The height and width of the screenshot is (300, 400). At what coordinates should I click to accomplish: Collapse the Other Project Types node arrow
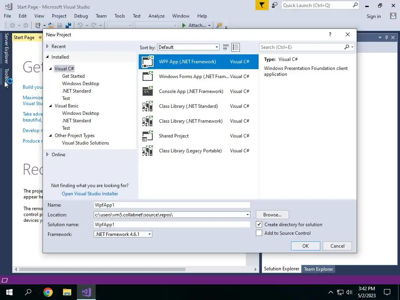(50, 136)
